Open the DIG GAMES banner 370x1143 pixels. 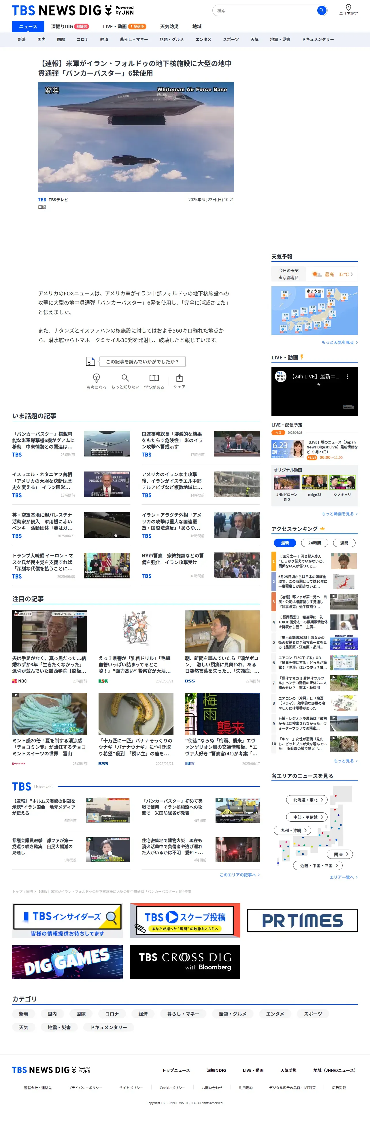(x=67, y=961)
